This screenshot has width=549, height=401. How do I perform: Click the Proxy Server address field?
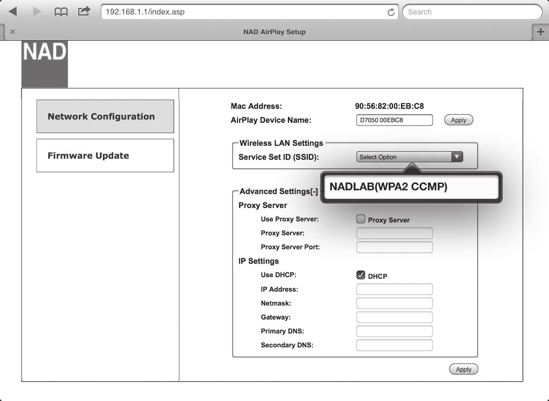(394, 233)
